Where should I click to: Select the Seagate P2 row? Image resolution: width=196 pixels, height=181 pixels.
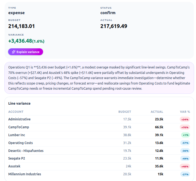pyautogui.click(x=99, y=158)
